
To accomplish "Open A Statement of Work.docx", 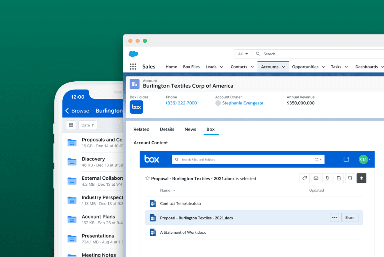I will click(x=183, y=233).
